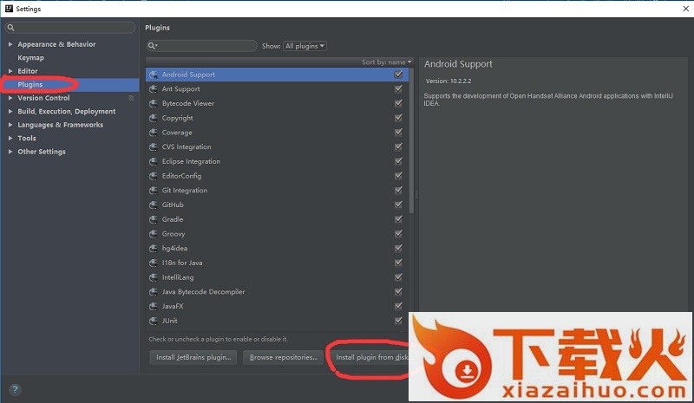Focus the settings search field
This screenshot has width=694, height=403.
(70, 28)
